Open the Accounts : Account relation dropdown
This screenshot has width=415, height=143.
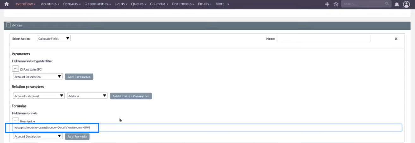[x=39, y=96]
